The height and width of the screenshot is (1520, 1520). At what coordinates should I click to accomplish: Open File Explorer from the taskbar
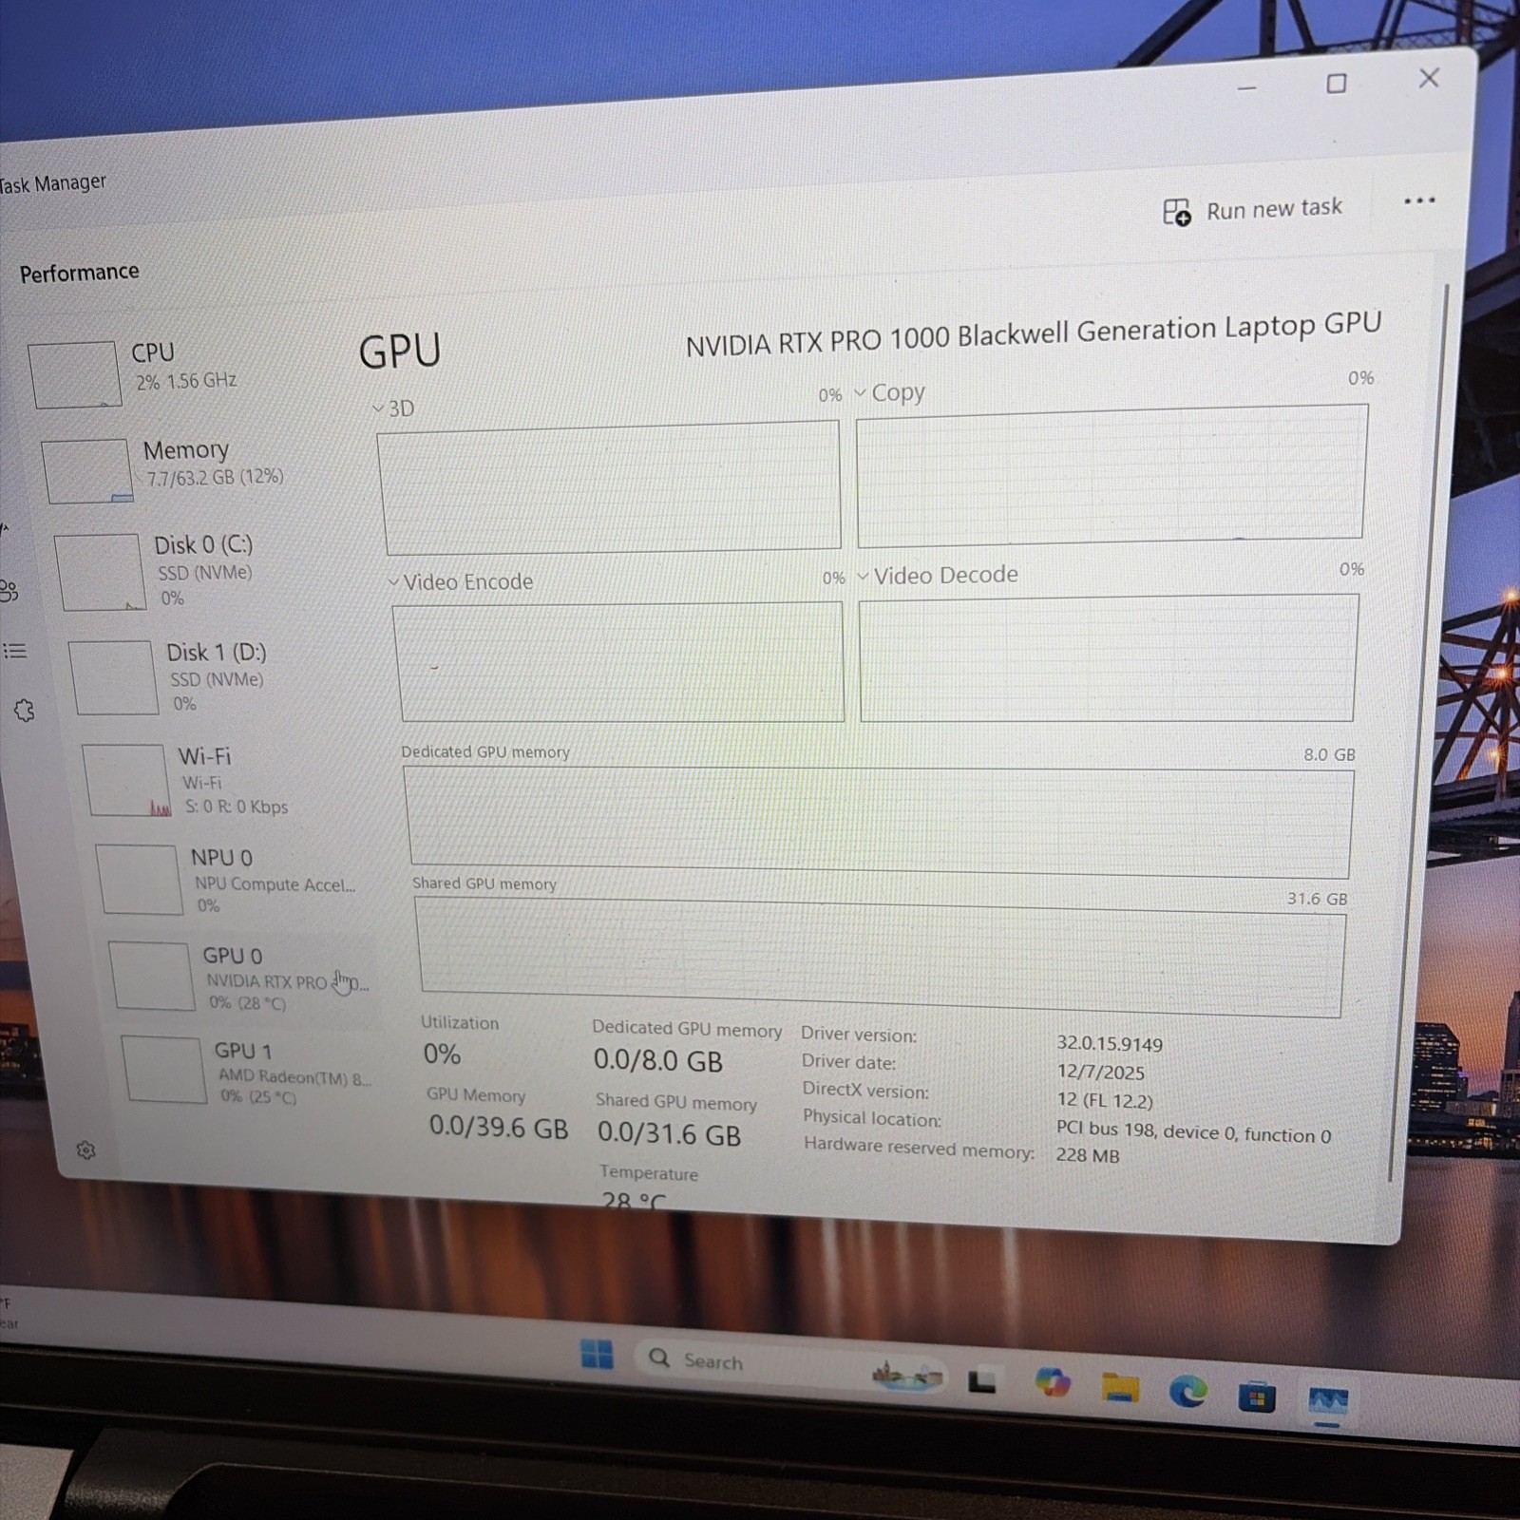[x=1120, y=1387]
